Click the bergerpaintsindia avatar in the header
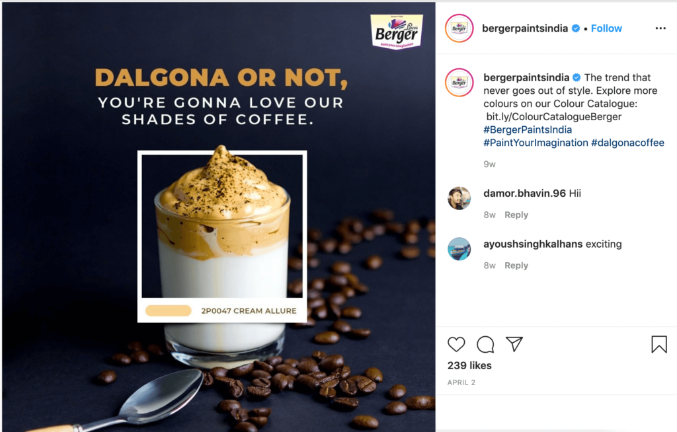Image resolution: width=677 pixels, height=432 pixels. (459, 28)
